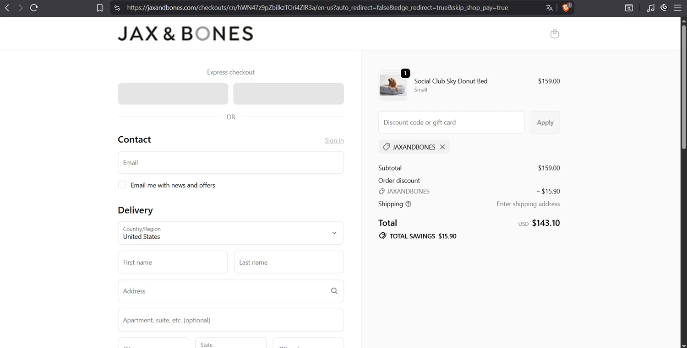Click the Total amount $143.10
This screenshot has height=348, width=687.
pos(546,223)
